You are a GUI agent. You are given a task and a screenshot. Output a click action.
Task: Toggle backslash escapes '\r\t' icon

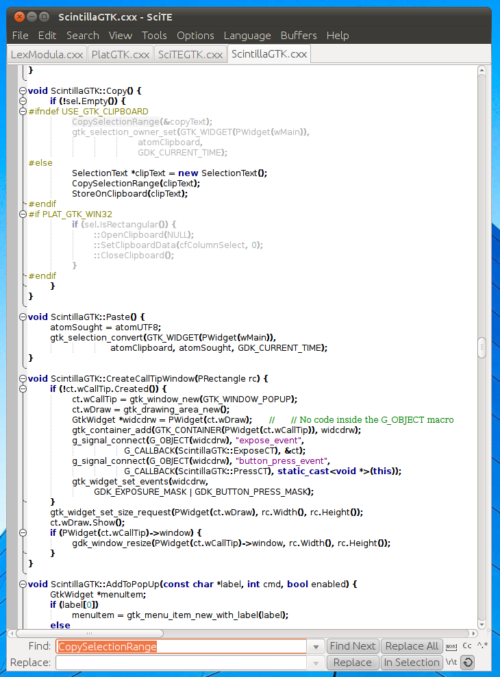click(451, 663)
